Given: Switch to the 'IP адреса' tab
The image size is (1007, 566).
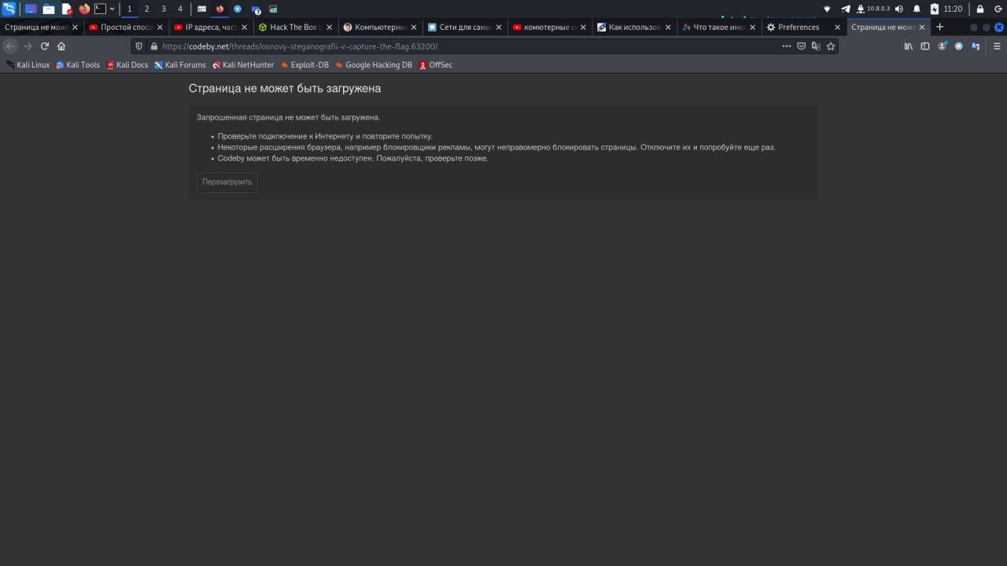Looking at the screenshot, I should click(x=211, y=27).
